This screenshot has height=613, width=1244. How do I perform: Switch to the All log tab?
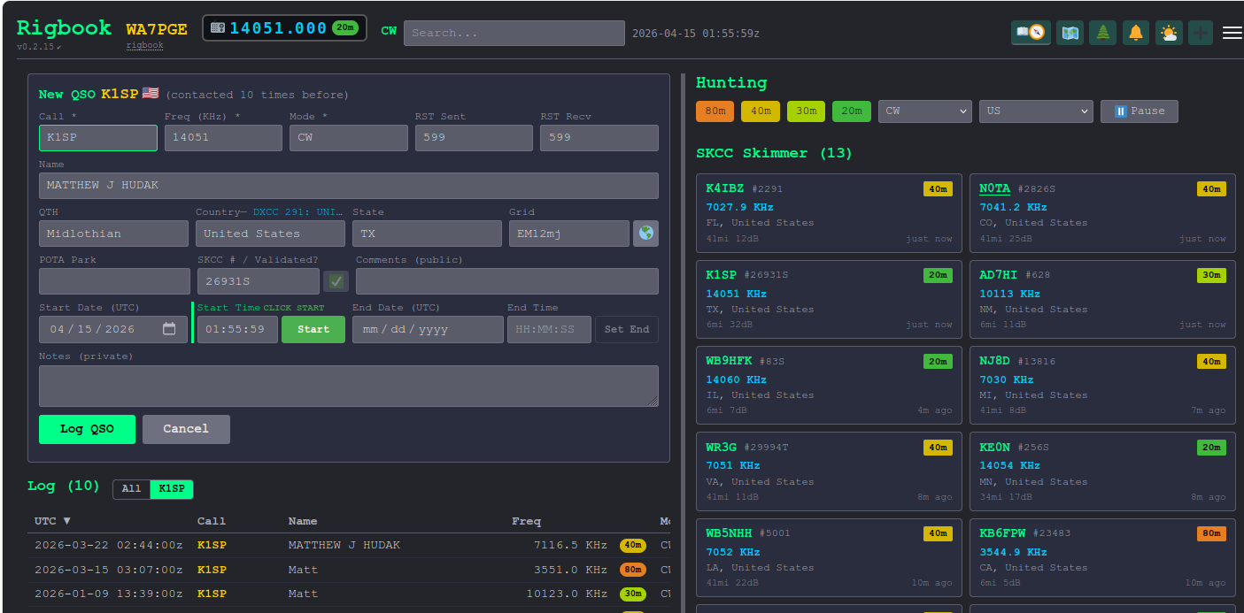point(131,488)
